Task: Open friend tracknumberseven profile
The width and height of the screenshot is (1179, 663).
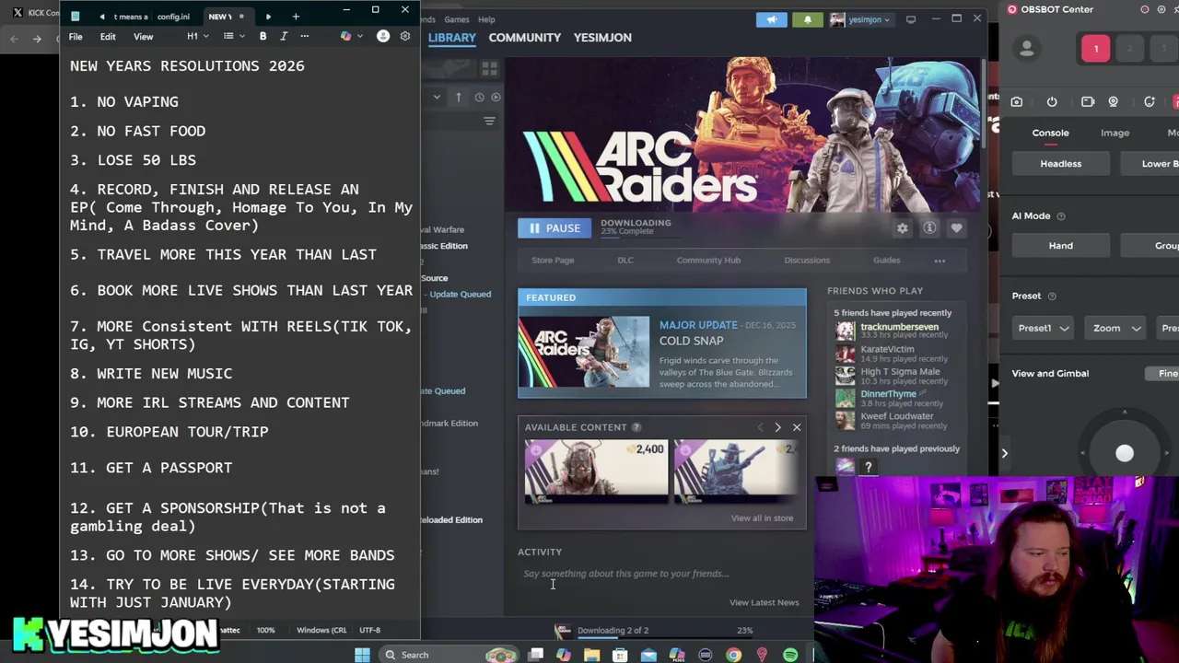Action: click(899, 327)
